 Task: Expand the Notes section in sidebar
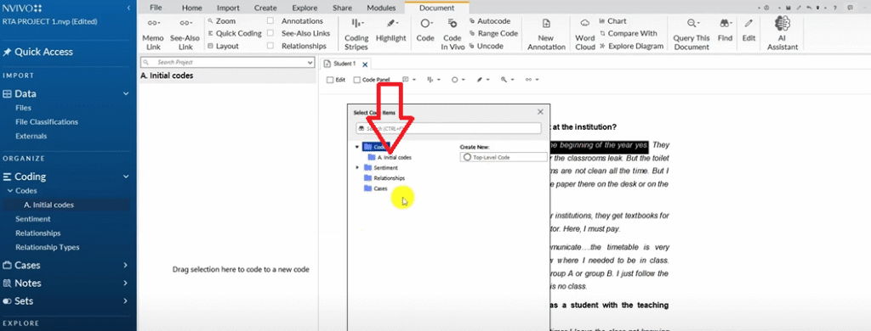[126, 283]
